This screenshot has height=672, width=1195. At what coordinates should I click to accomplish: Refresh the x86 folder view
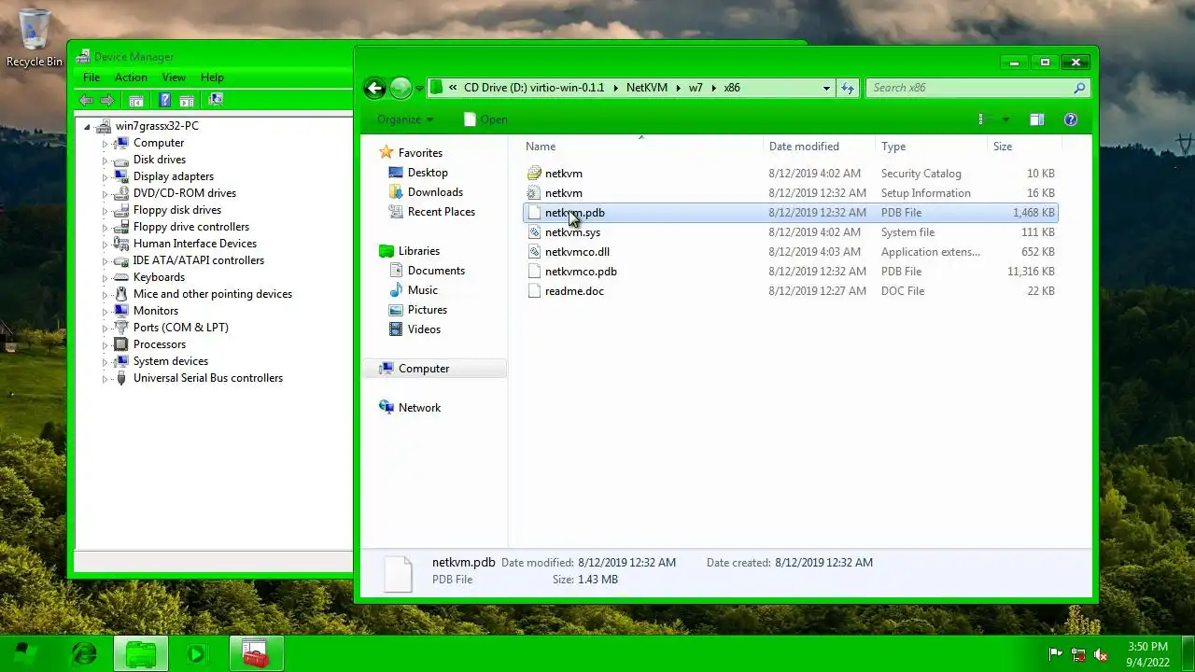[848, 88]
